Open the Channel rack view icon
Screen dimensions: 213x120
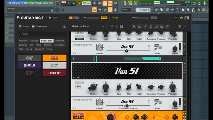167,10
